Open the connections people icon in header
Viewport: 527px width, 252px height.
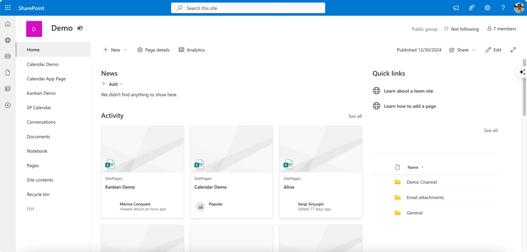472,8
